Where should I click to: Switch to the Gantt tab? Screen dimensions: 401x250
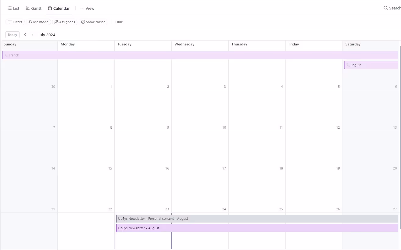click(33, 8)
